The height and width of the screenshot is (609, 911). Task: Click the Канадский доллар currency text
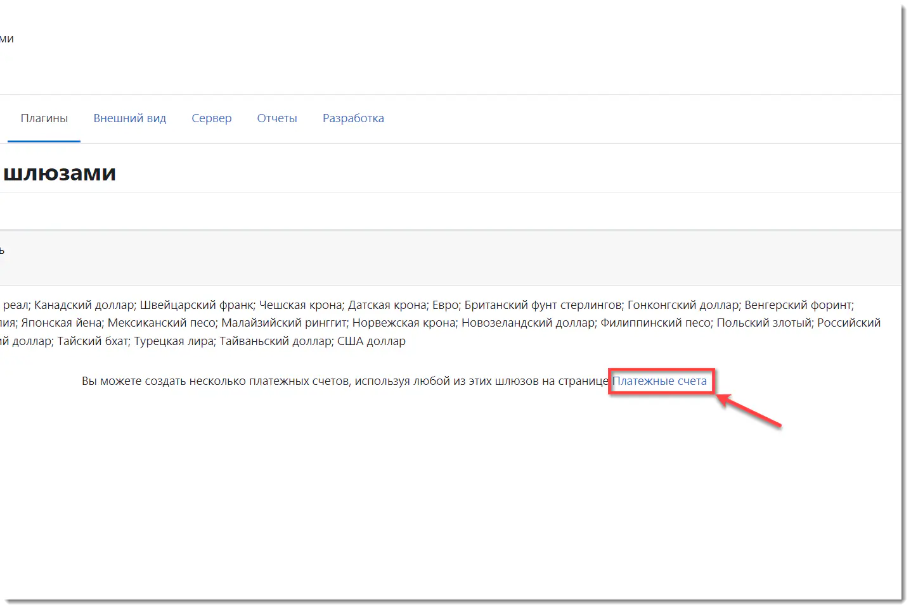coord(84,305)
